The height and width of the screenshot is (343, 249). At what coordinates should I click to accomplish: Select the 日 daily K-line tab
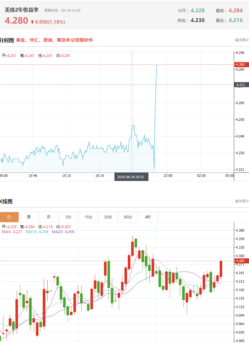[x=9, y=217]
